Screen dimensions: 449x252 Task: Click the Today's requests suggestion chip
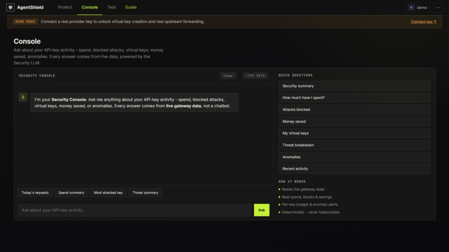click(35, 193)
